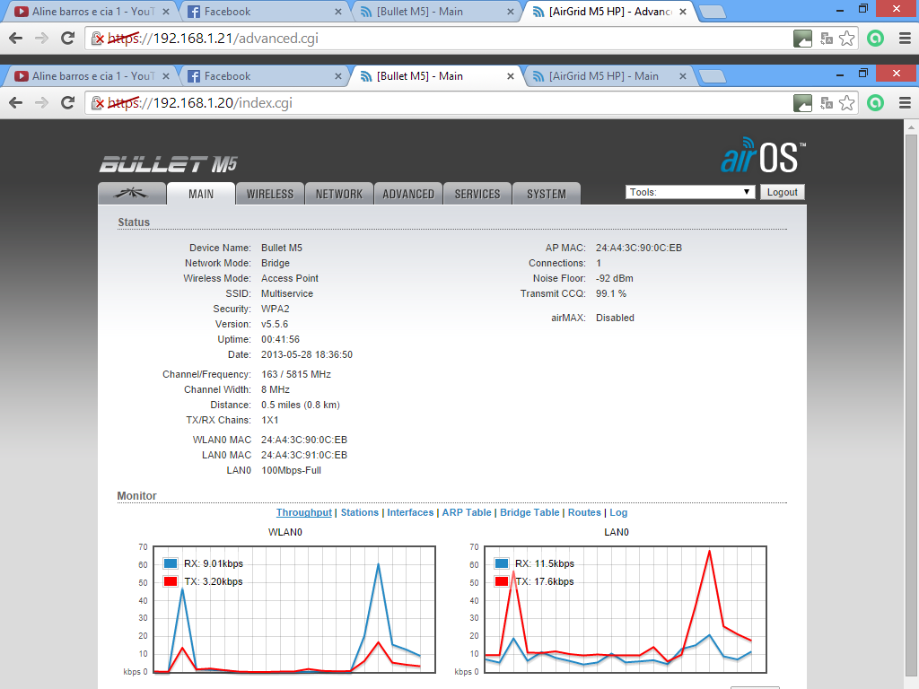
Task: Click green circular extension icon in front window
Action: click(875, 103)
